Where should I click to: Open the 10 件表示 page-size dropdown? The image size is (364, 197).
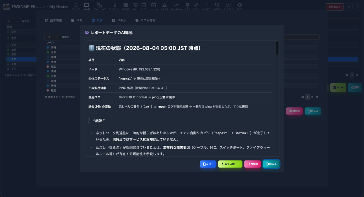[x=53, y=37]
